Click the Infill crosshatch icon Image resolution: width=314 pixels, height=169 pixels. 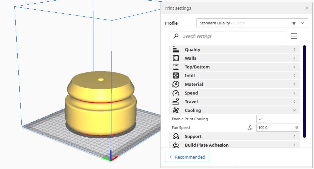pyautogui.click(x=176, y=75)
